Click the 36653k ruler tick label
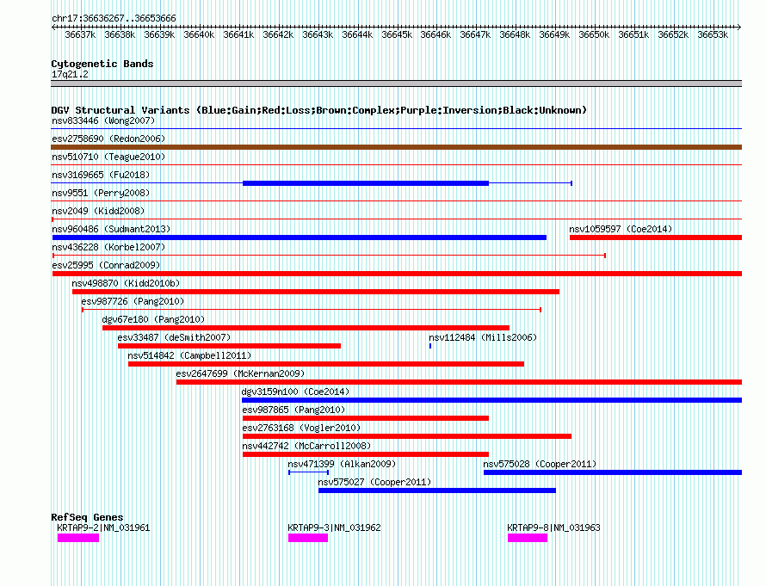This screenshot has width=766, height=586. click(713, 34)
